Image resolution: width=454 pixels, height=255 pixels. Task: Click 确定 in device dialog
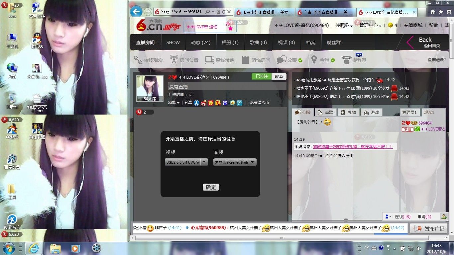(211, 187)
